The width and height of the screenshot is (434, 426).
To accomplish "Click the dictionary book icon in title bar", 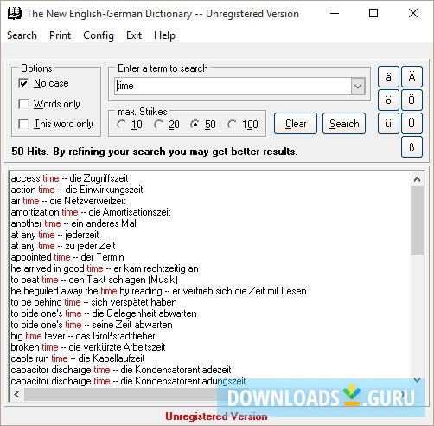I will (15, 13).
